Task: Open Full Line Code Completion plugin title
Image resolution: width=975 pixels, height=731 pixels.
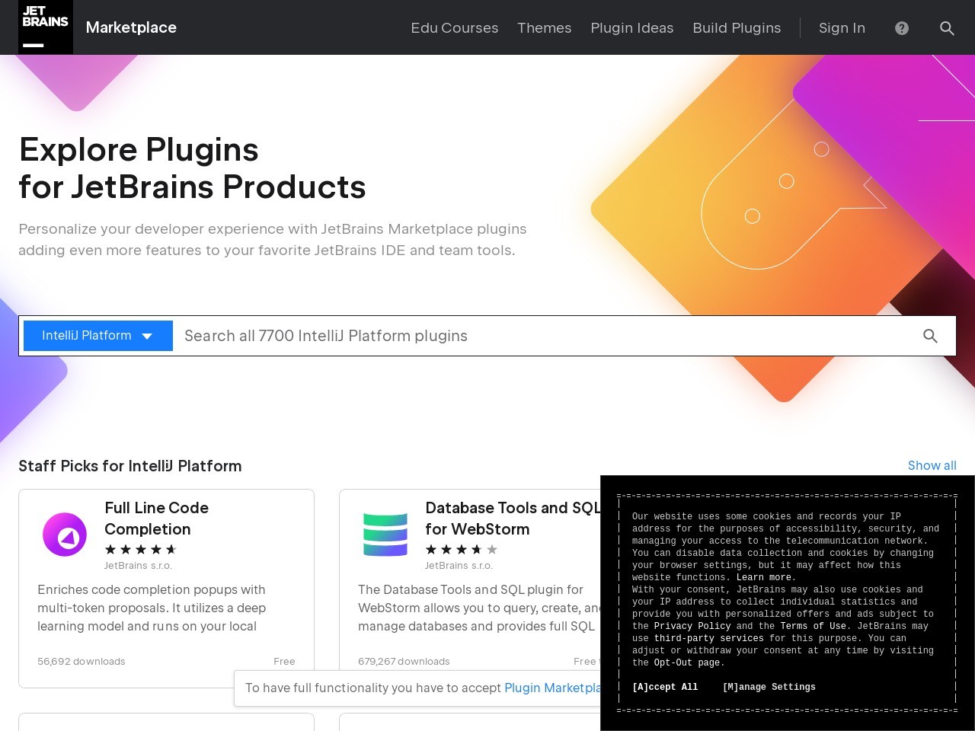Action: (x=156, y=519)
